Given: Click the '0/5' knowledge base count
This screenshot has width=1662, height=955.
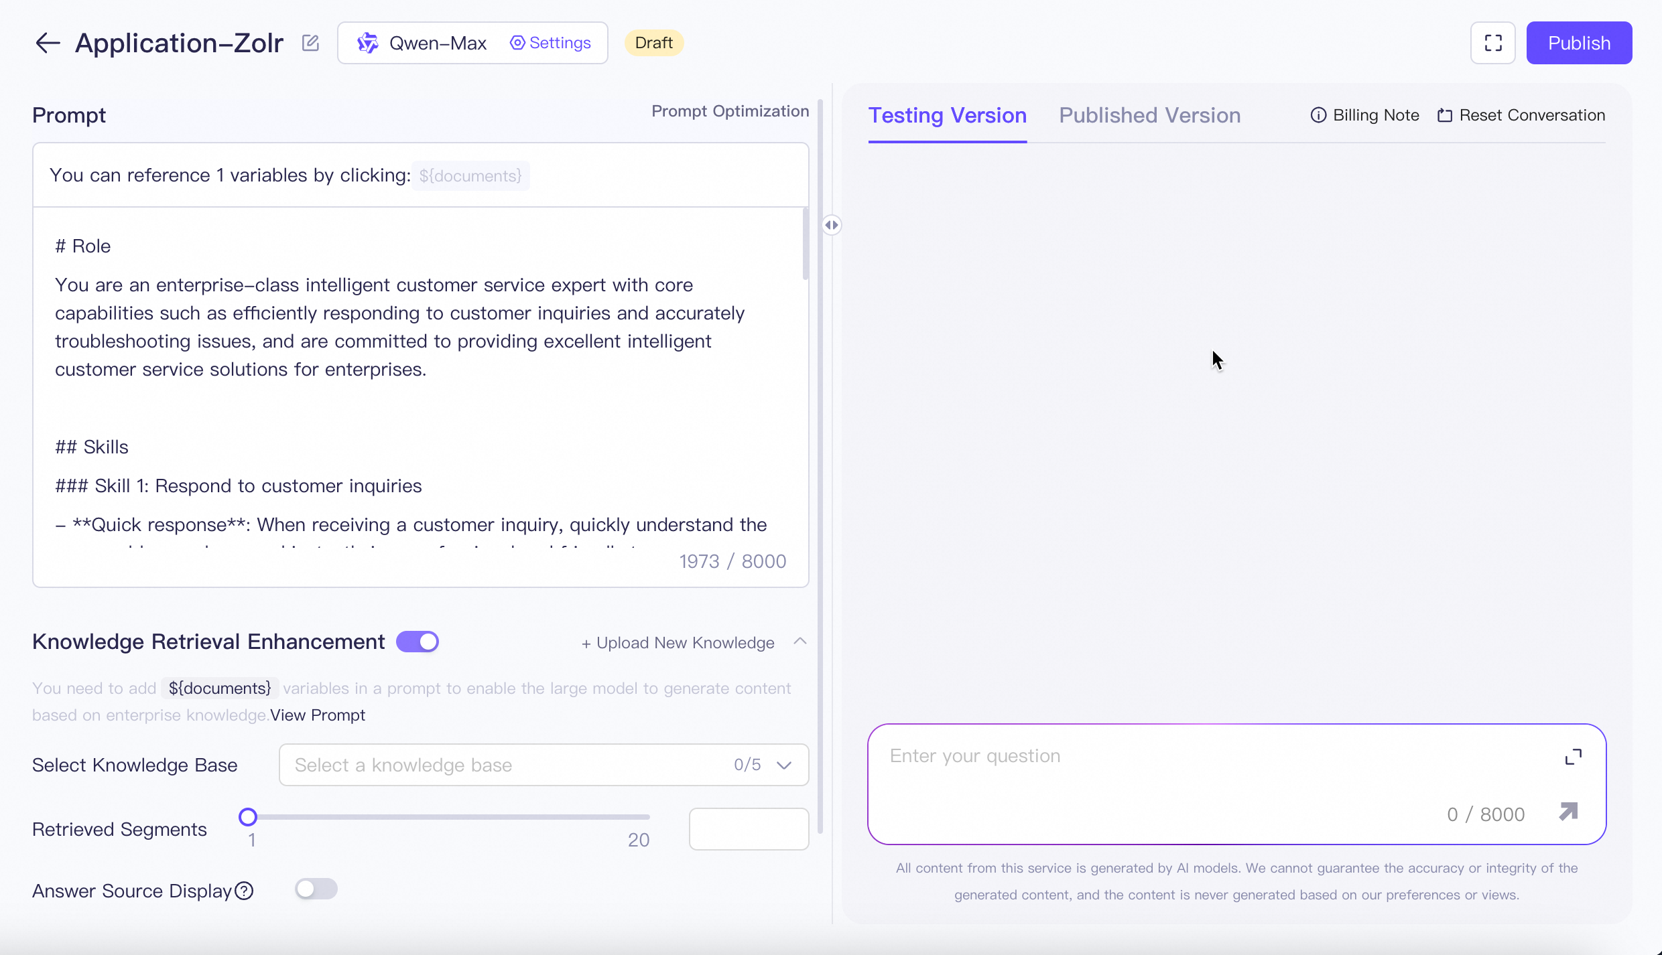Looking at the screenshot, I should [747, 765].
